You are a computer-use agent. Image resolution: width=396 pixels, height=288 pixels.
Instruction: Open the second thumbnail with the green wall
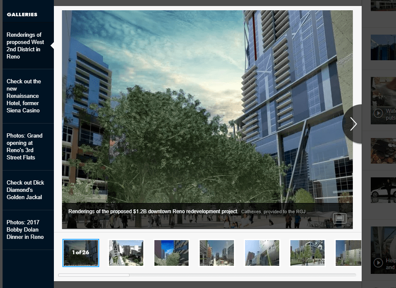126,253
